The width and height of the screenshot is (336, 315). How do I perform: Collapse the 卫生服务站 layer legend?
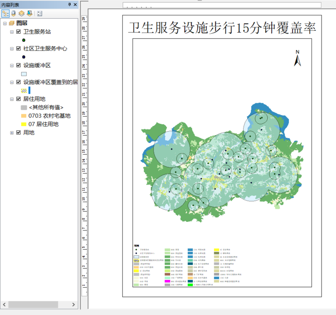coord(12,32)
